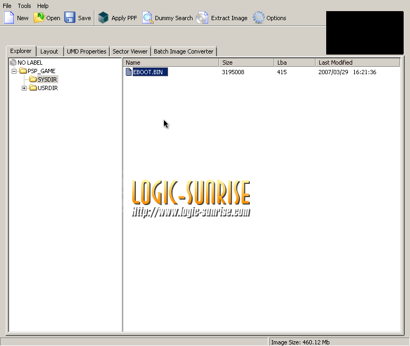The width and height of the screenshot is (410, 346).
Task: Sort files by the Lba column header
Action: [x=295, y=63]
